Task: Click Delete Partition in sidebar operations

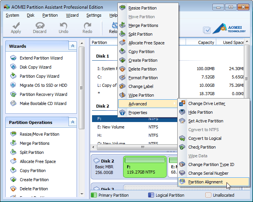Action: (34, 189)
